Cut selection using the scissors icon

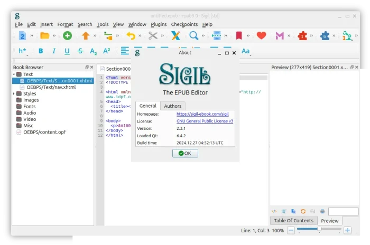click(x=153, y=36)
